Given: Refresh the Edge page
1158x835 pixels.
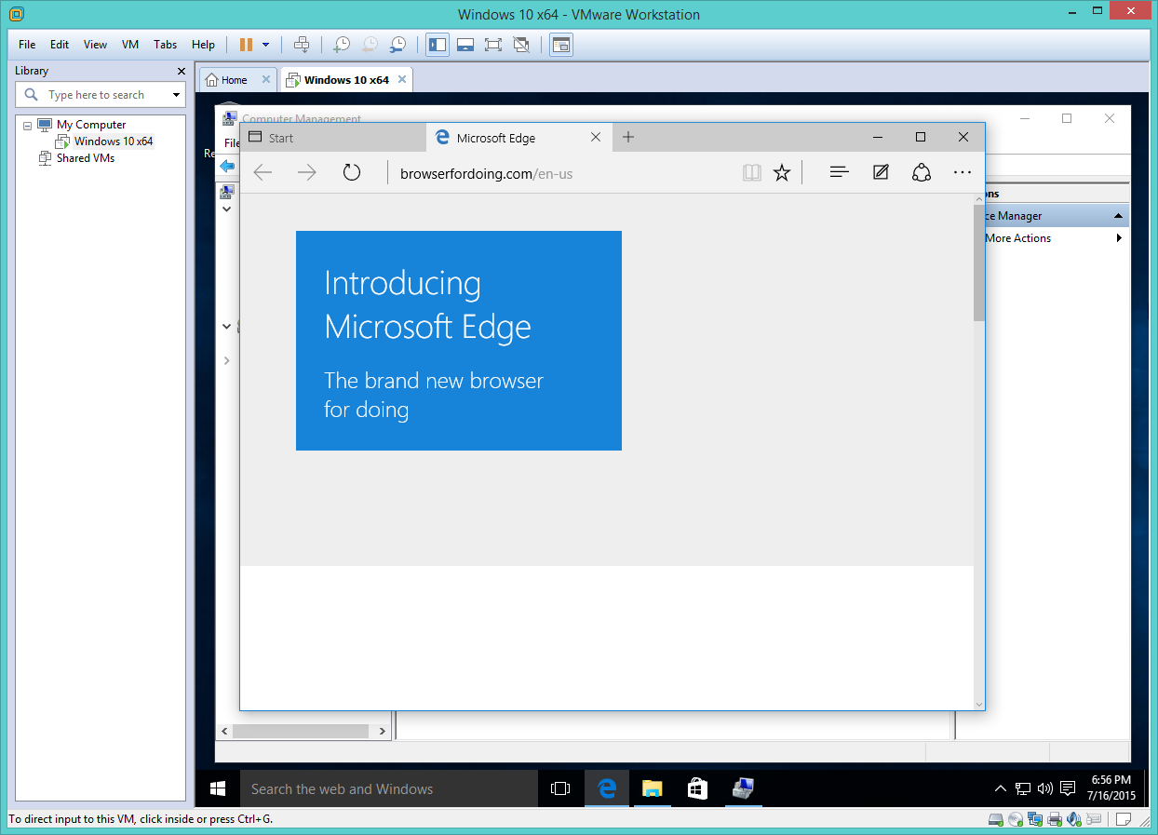Looking at the screenshot, I should coord(351,172).
